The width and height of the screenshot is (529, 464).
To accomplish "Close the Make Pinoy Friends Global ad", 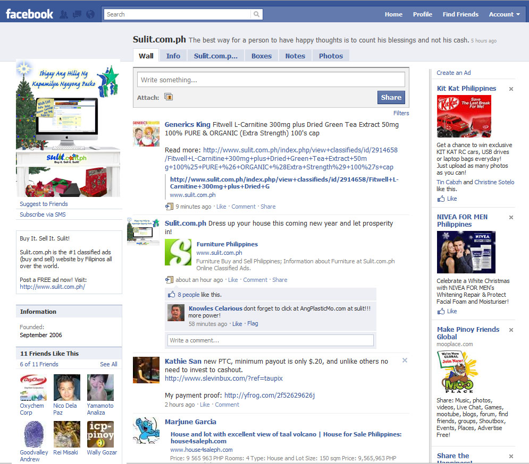I will 511,330.
